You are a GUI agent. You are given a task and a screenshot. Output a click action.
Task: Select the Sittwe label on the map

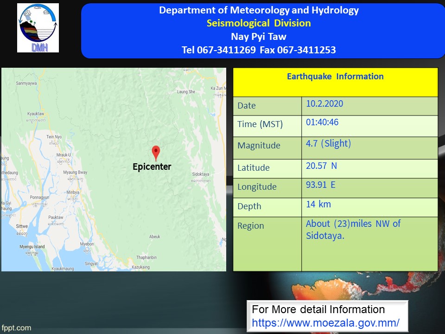coord(22,226)
